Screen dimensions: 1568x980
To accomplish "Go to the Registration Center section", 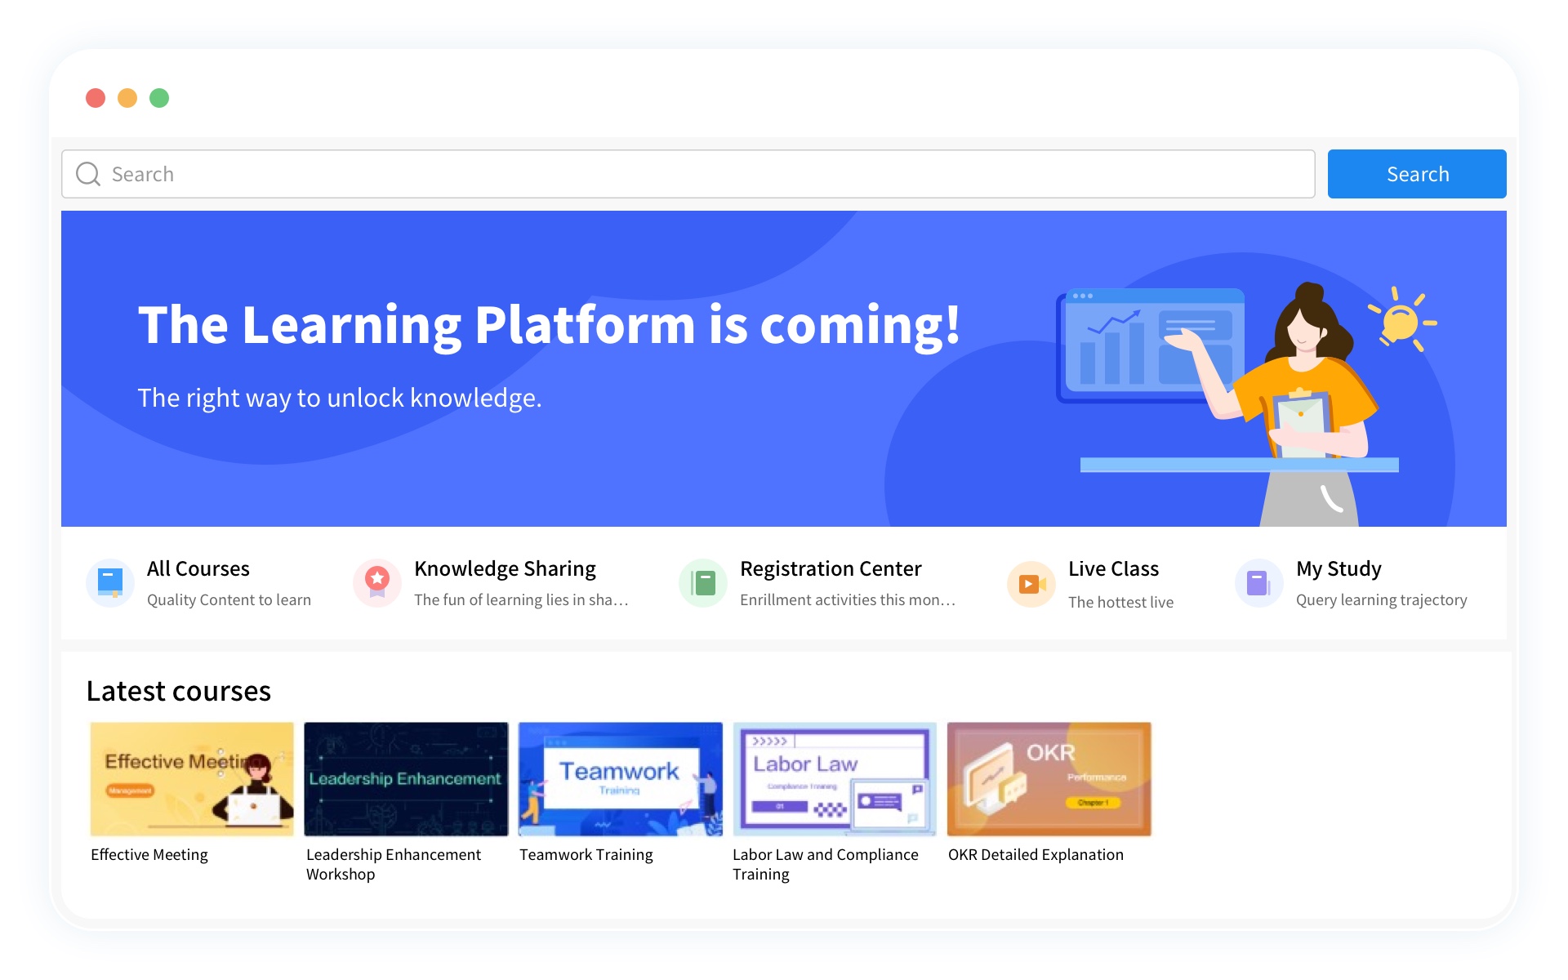I will [831, 568].
